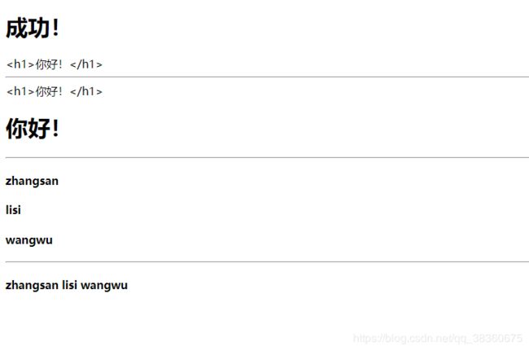Screen dimensions: 529x351
Task: Click the large bold 你好! heading
Action: [33, 128]
